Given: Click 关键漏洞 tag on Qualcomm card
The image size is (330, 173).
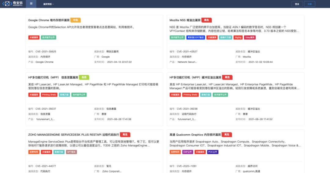Looking at the screenshot, I should tap(200, 152).
